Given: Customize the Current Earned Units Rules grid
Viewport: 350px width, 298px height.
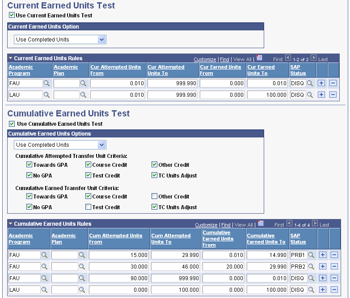Looking at the screenshot, I should pos(205,59).
